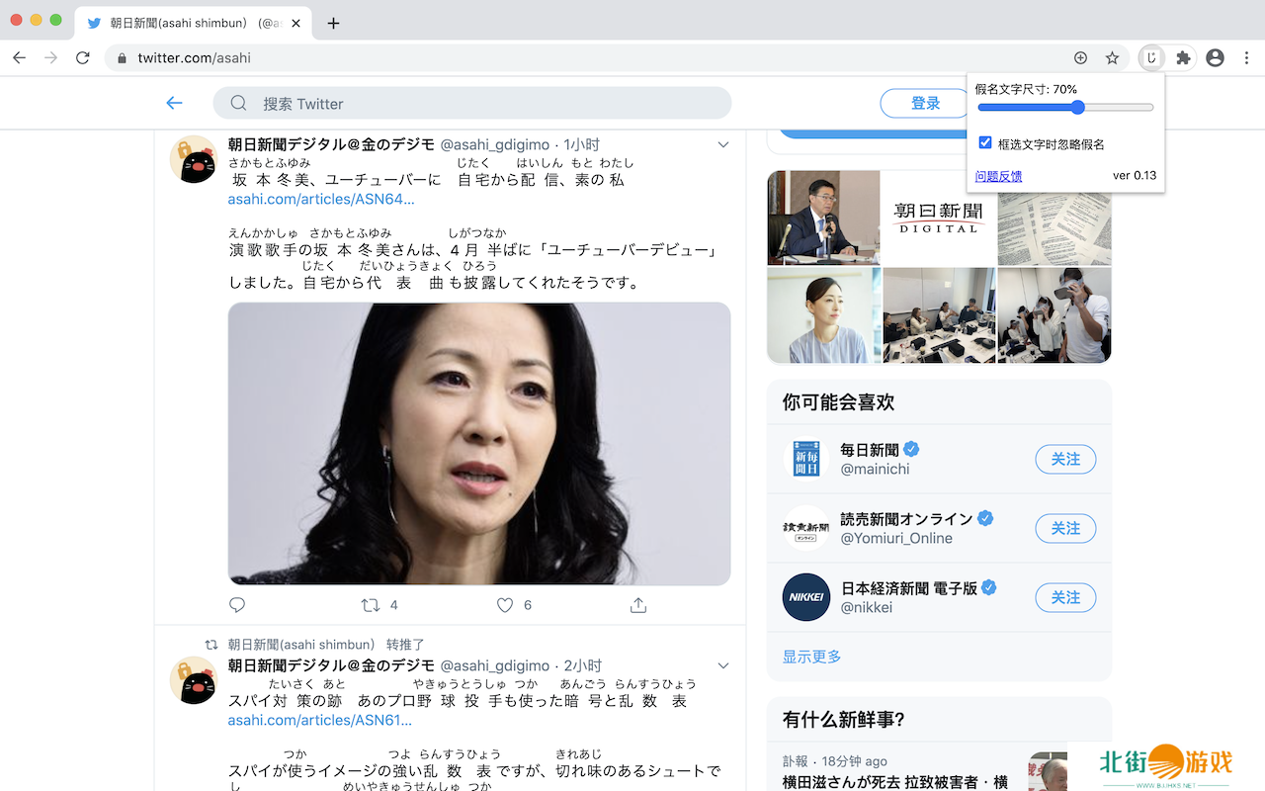Viewport: 1265px width, 791px height.
Task: Follow 毎日新聞 with the 关注 button
Action: [1065, 459]
